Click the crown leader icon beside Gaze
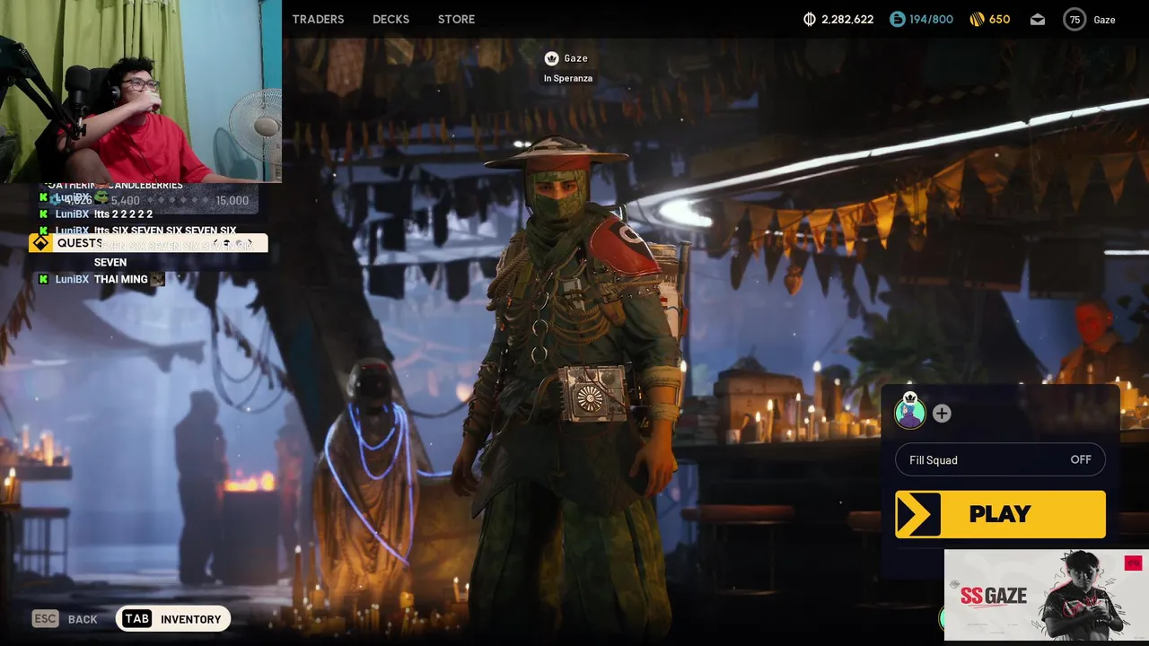This screenshot has width=1149, height=646. pos(552,58)
